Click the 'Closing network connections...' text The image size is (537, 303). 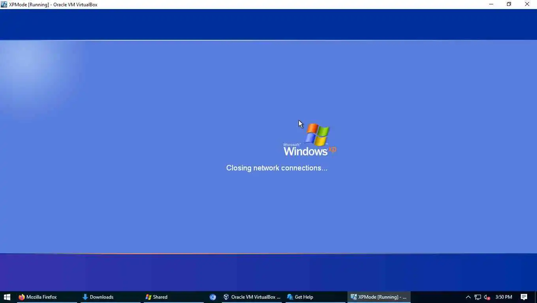click(277, 168)
